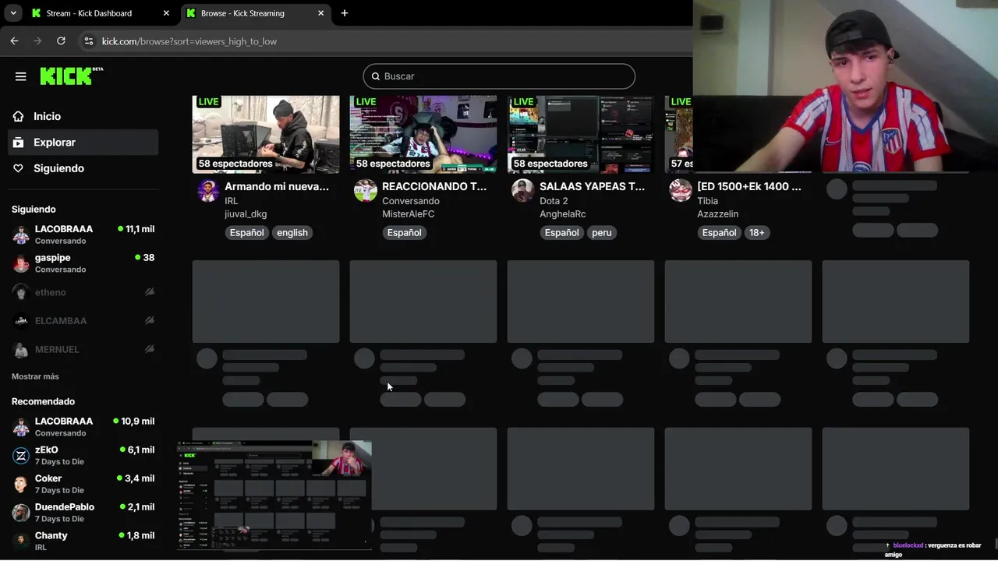Open the Tibia category link
The height and width of the screenshot is (561, 998).
point(708,201)
